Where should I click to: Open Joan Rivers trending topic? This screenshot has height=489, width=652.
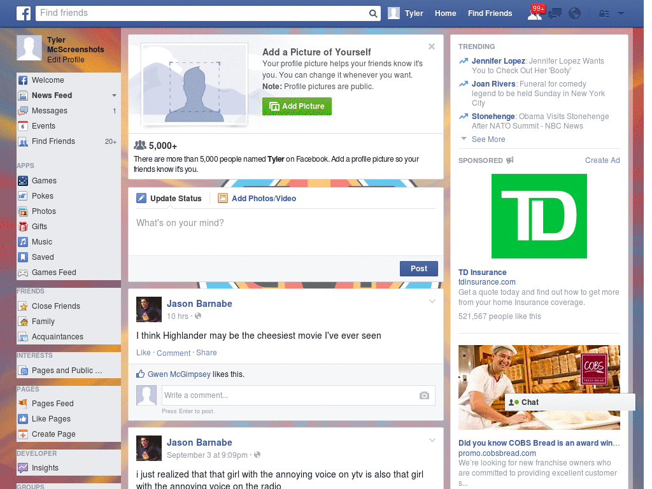tap(493, 84)
